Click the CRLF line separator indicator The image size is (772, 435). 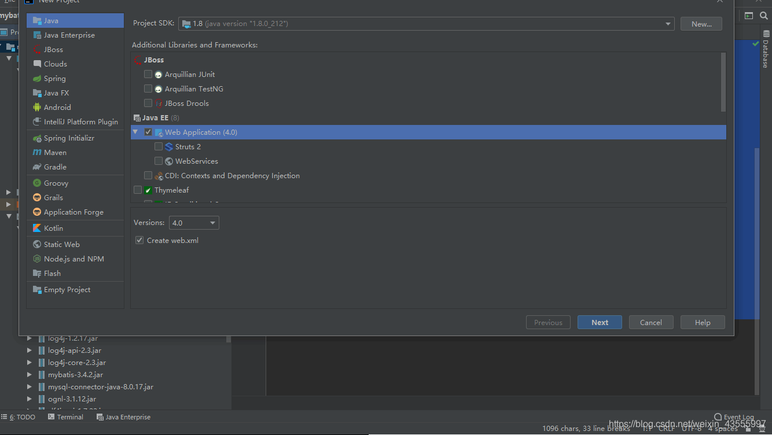point(667,429)
